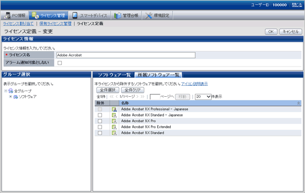Click the ライセンス管理 tab icon
This screenshot has height=193, width=305.
[x=35, y=15]
